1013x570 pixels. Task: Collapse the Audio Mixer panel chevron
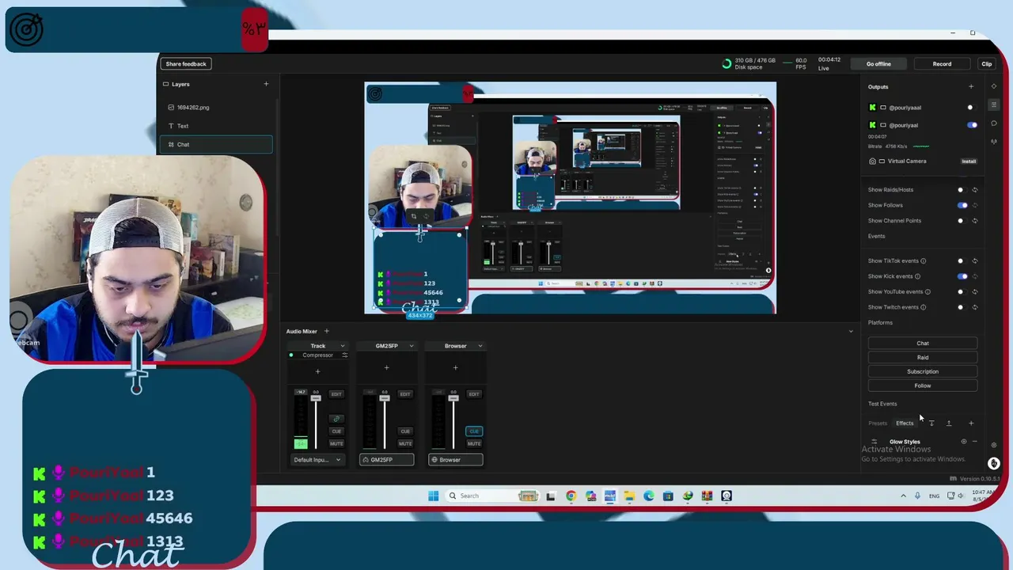coord(851,331)
